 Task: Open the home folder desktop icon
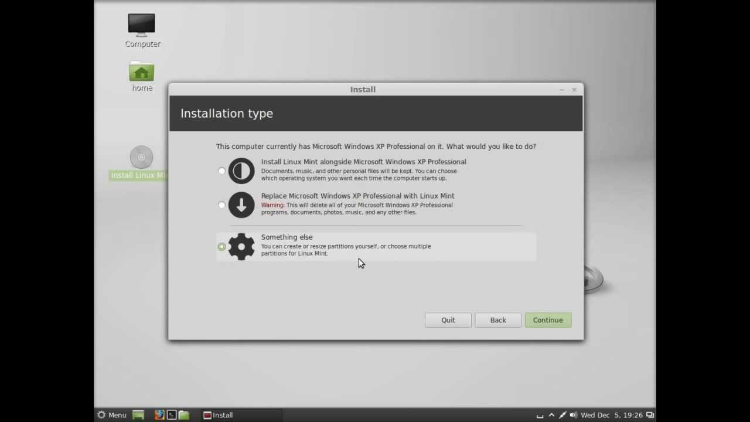142,77
